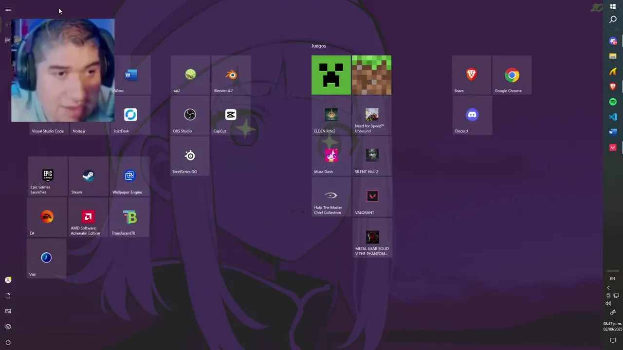Open the notification center icon
The image size is (623, 350).
click(x=613, y=341)
